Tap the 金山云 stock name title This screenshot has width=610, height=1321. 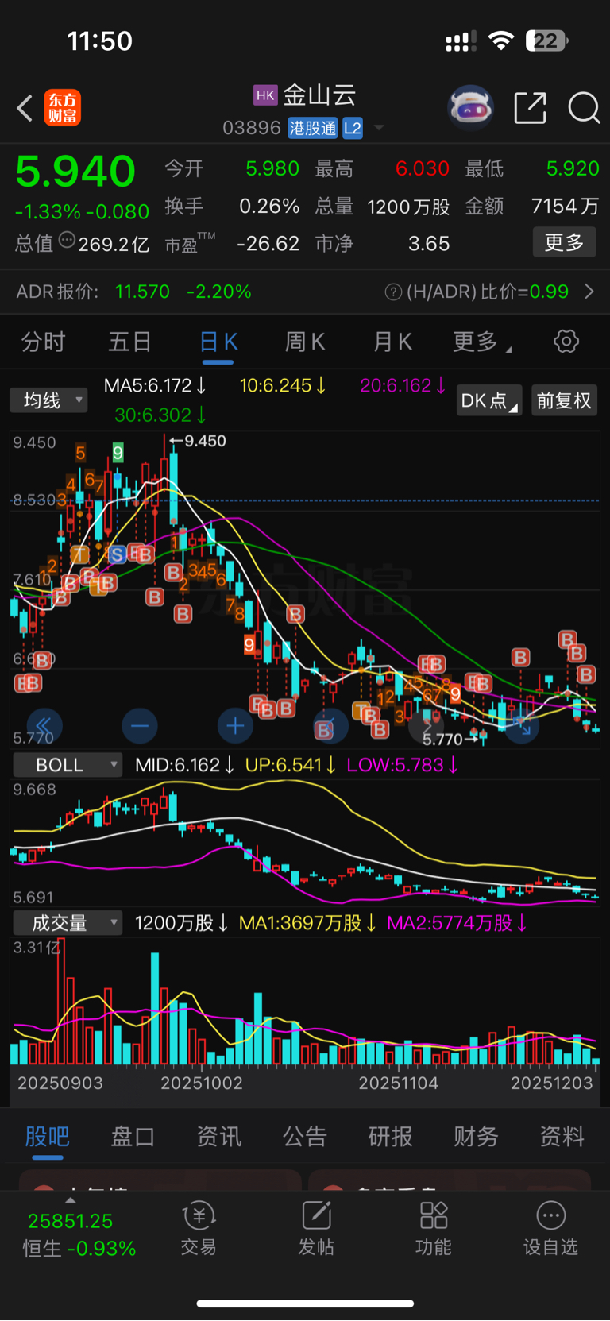(319, 95)
